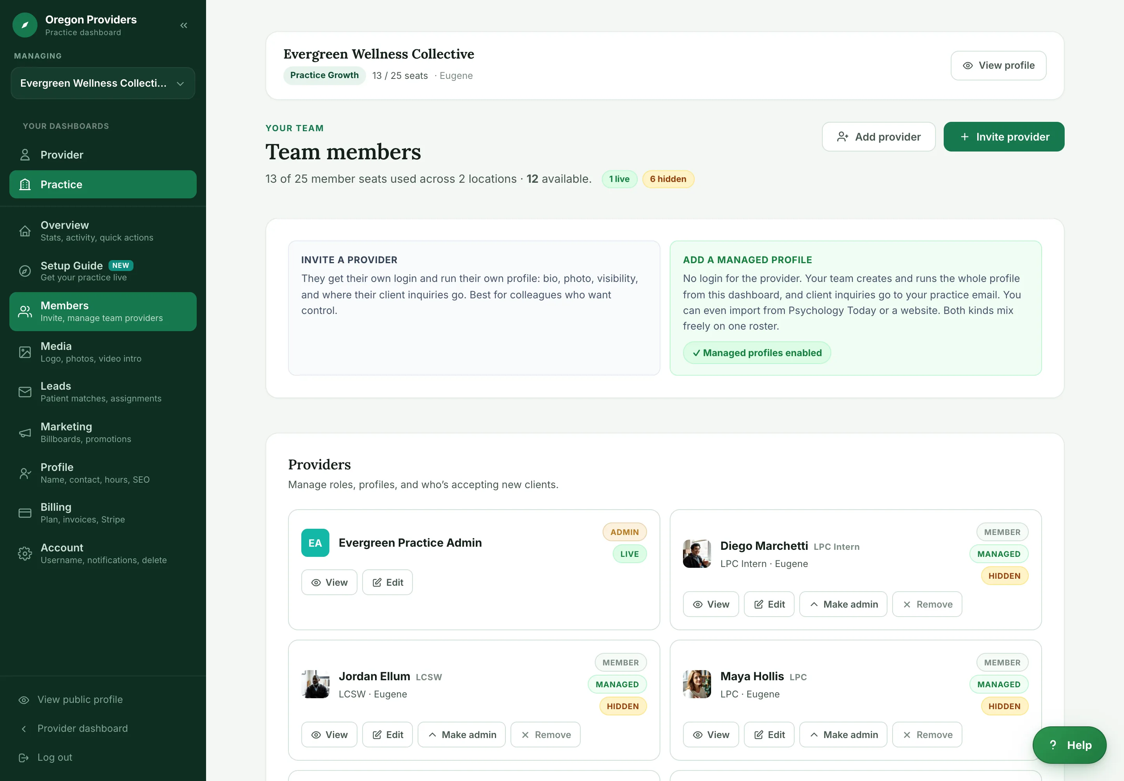1124x781 pixels.
Task: Edit Diego Marchetti's profile
Action: (x=769, y=604)
